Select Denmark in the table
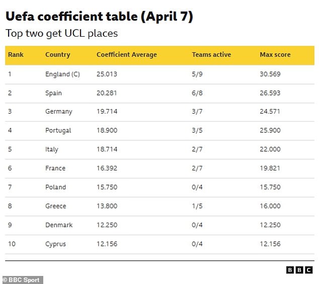 [59, 225]
